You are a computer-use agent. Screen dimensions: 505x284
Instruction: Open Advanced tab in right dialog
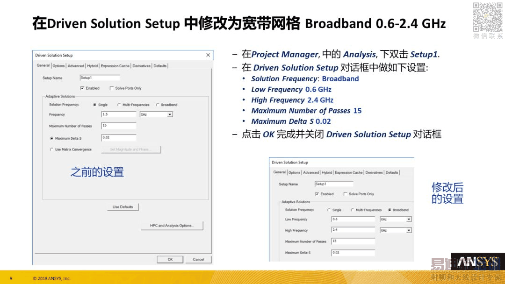pos(311,173)
